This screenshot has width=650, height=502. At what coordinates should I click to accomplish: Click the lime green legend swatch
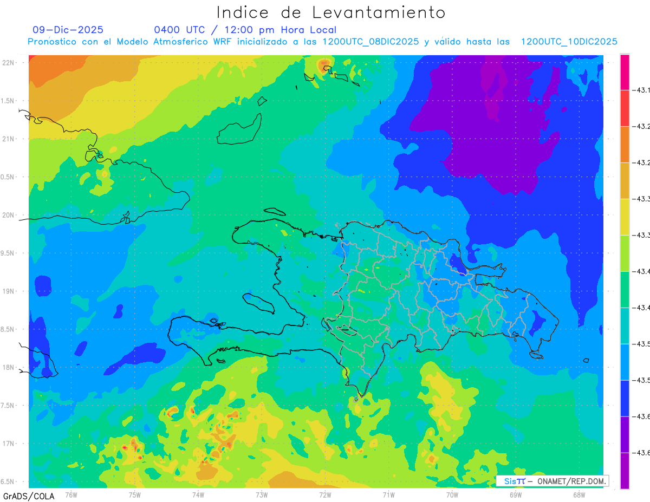coord(625,253)
